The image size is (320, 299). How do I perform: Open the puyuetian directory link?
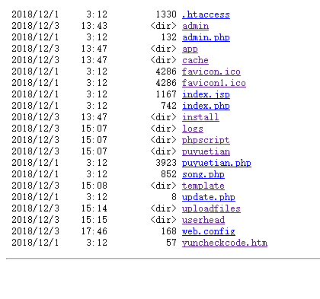tap(206, 151)
